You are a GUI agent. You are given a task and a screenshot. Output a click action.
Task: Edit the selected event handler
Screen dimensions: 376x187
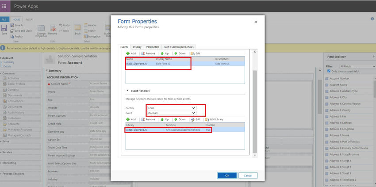coord(196,119)
